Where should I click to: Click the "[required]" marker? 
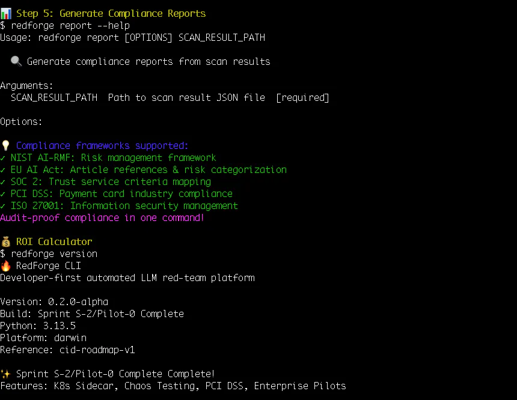[x=302, y=97]
